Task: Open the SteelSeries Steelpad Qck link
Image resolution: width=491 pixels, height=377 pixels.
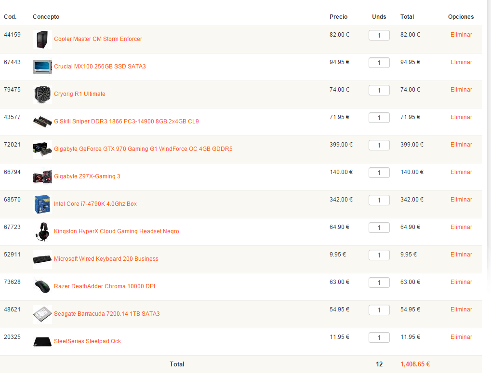Action: tap(87, 341)
